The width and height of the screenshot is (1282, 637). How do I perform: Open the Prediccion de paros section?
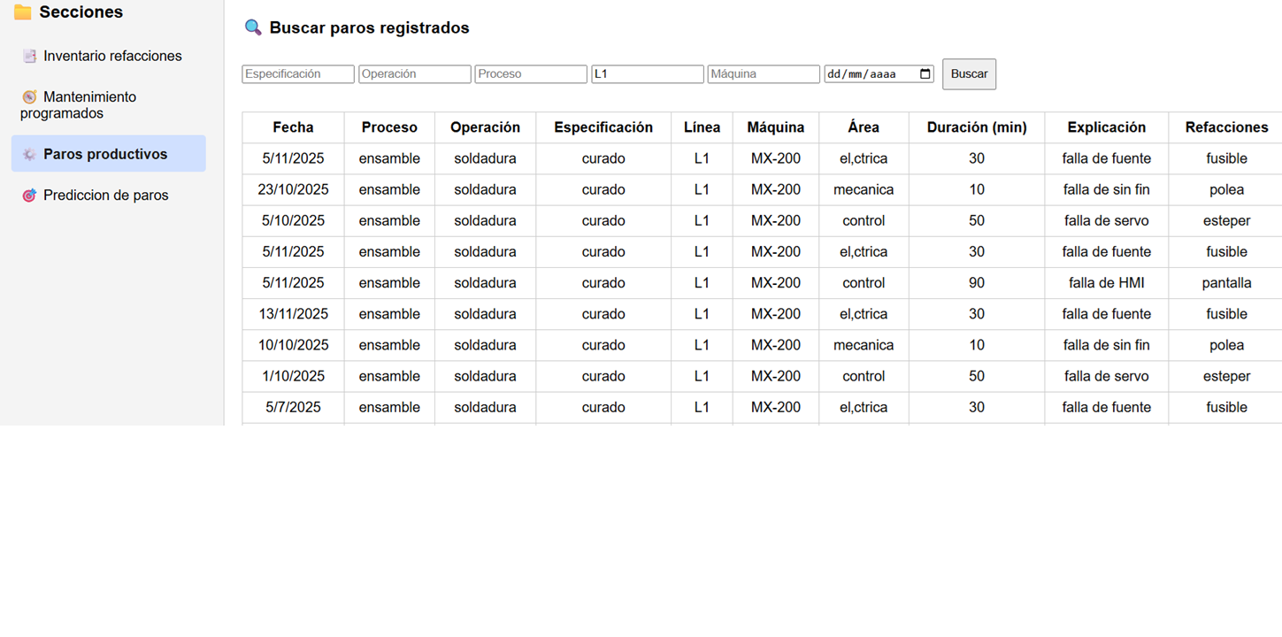(106, 195)
